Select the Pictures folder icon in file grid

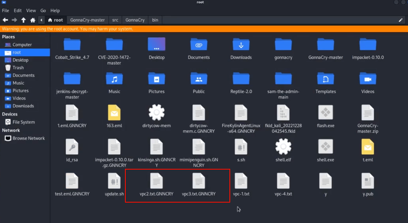[x=156, y=79]
